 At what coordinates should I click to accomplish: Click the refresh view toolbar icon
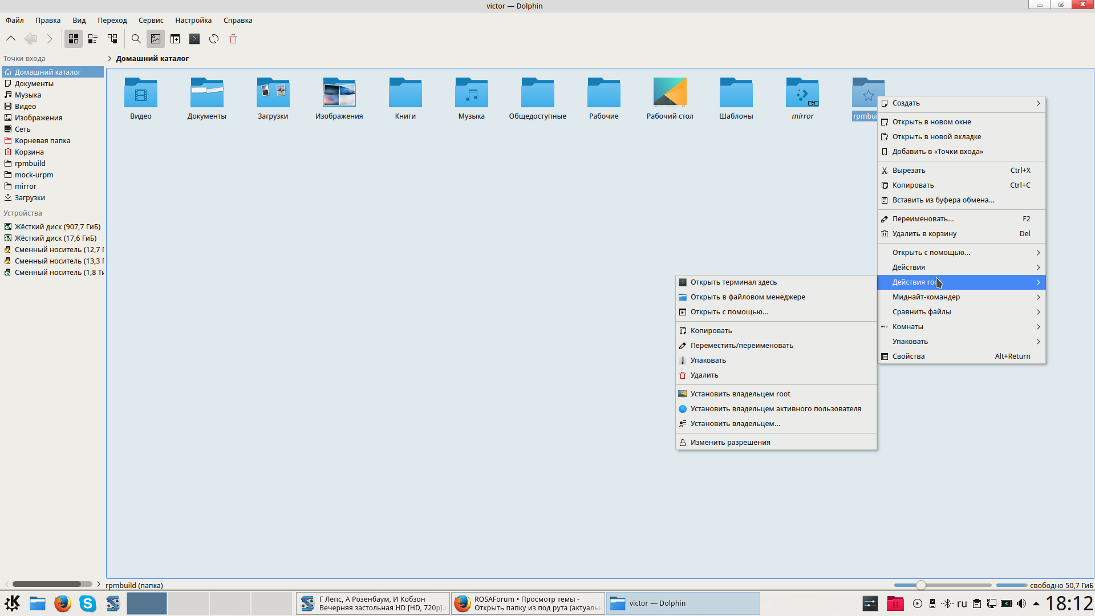214,39
